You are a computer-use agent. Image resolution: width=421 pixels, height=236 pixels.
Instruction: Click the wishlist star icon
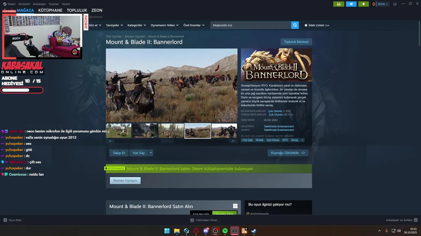point(306,25)
